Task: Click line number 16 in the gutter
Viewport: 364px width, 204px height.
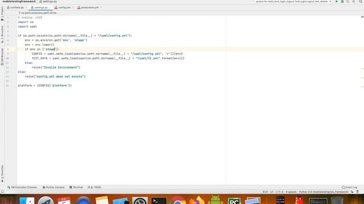Action: click(7, 86)
